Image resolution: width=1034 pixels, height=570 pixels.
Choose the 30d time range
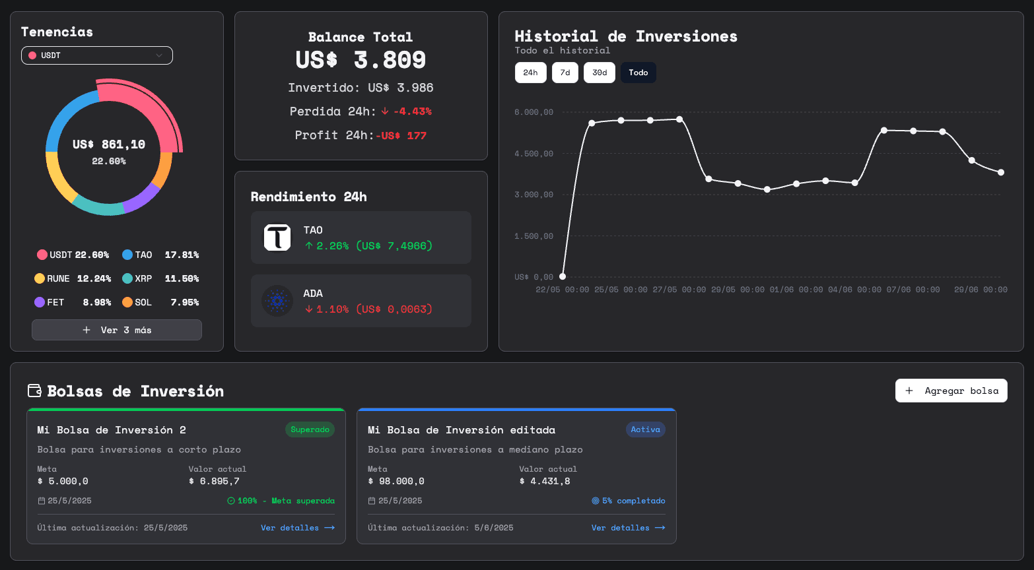600,73
